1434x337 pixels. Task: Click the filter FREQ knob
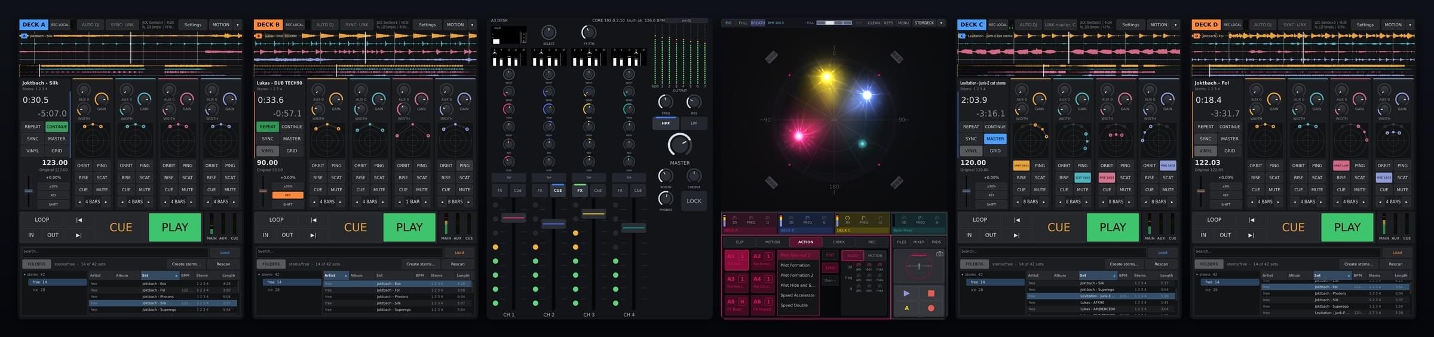(x=665, y=102)
